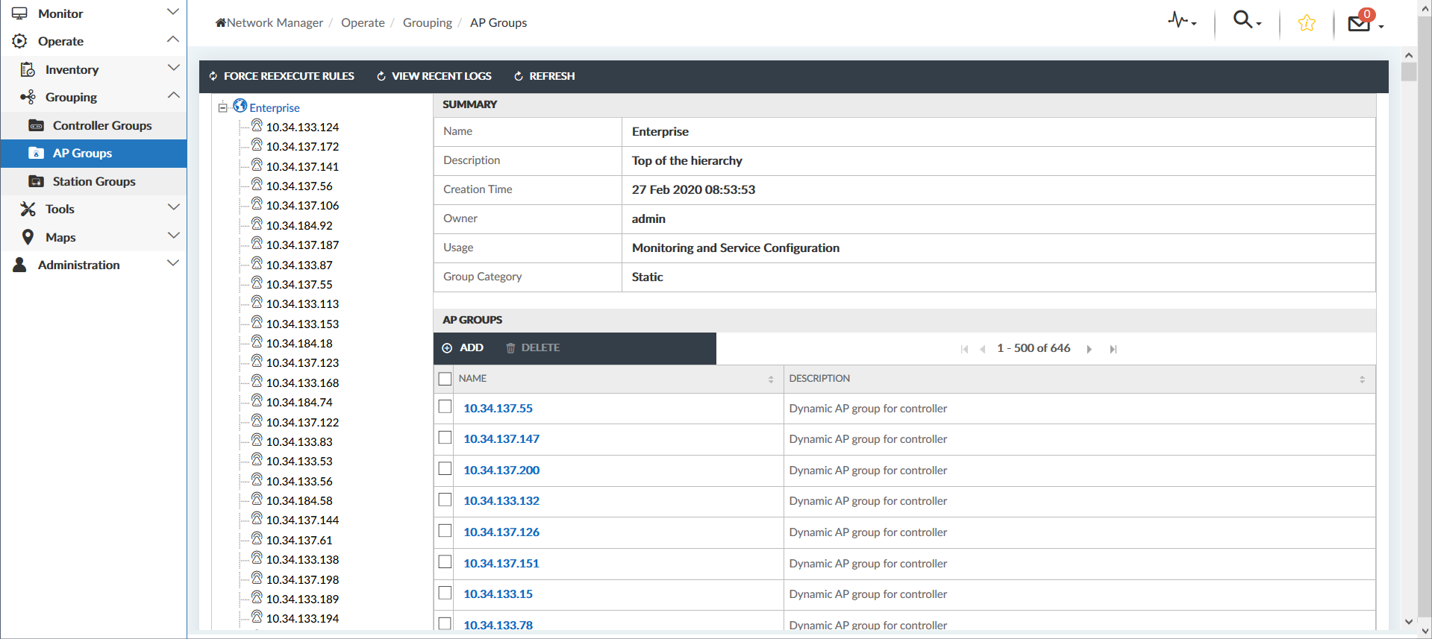Viewport: 1432px width, 639px height.
Task: Click the page's vertical scrollbar thumb
Action: (x=1408, y=72)
